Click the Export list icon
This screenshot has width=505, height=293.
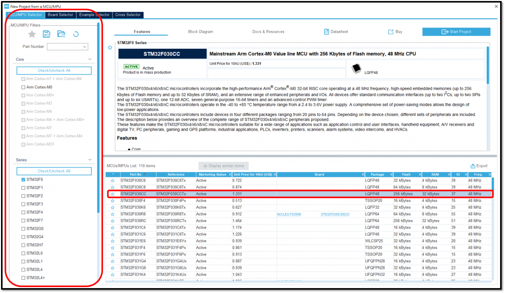[473, 166]
